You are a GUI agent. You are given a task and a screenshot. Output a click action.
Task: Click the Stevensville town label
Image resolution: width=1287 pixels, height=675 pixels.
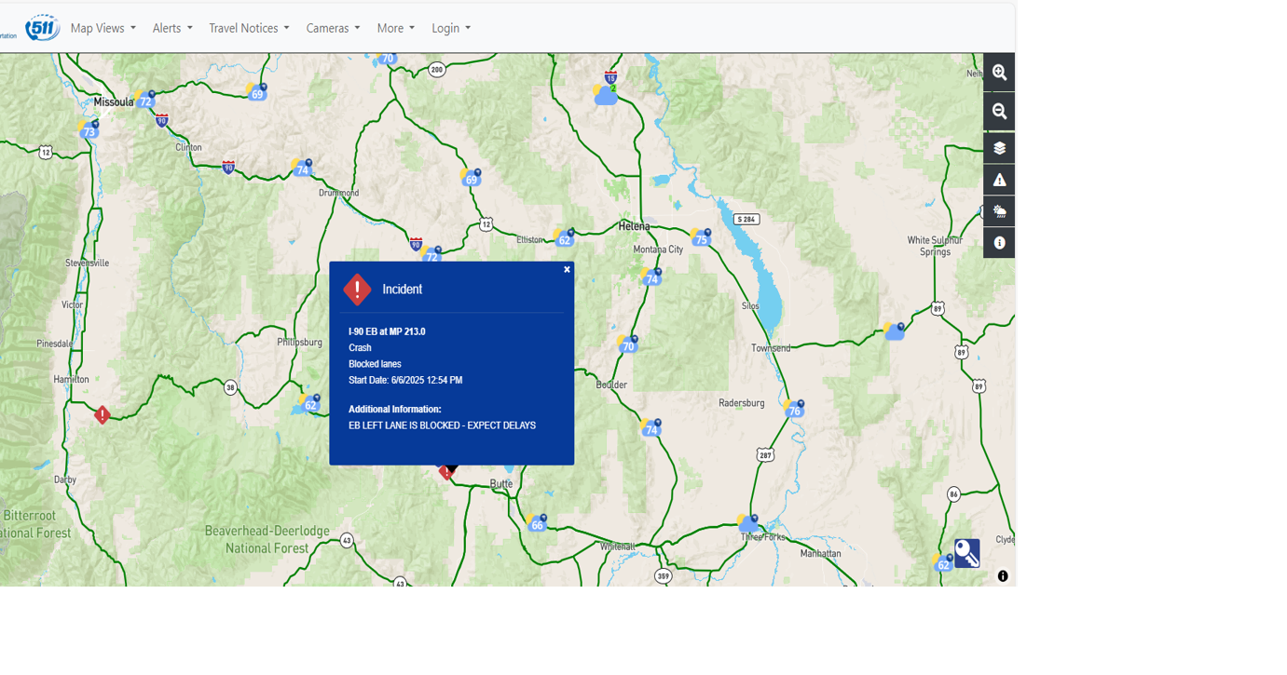pos(87,263)
